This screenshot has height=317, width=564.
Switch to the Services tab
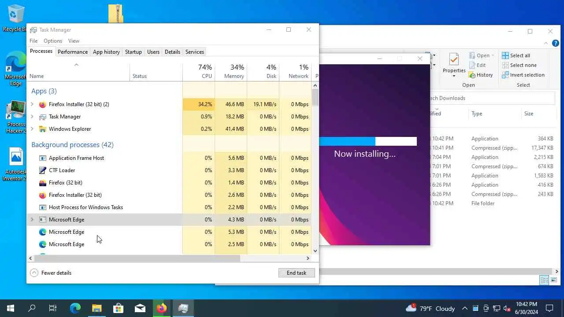[194, 52]
